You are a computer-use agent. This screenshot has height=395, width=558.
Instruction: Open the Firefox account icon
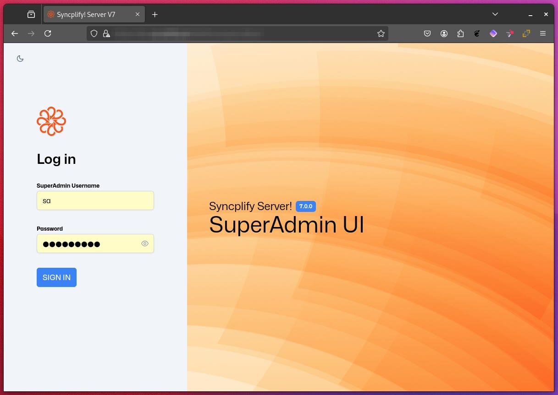coord(444,33)
